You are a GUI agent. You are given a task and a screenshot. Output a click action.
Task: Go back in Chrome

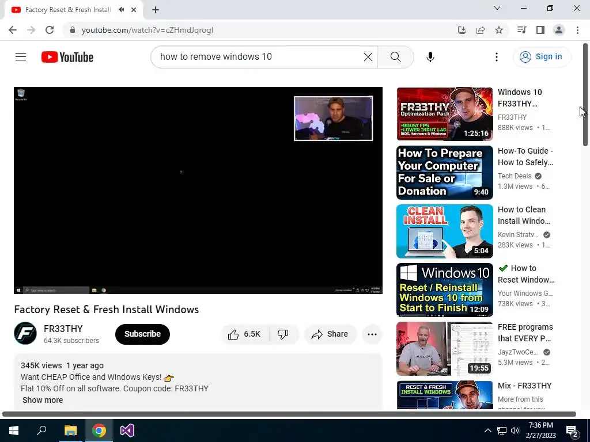pyautogui.click(x=13, y=30)
